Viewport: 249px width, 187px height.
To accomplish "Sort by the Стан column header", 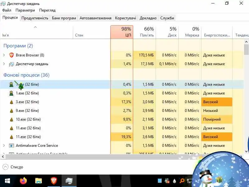I will (x=92, y=32).
